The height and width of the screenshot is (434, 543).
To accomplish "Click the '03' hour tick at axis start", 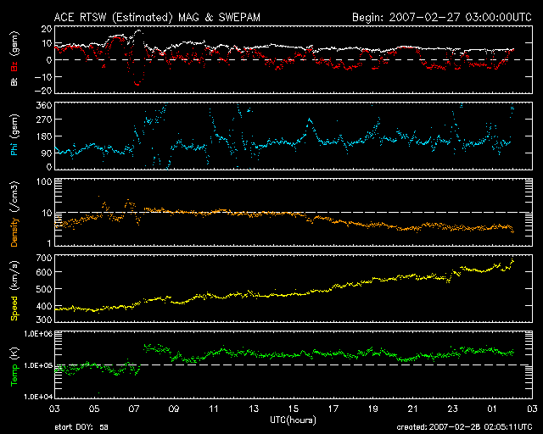I will pyautogui.click(x=54, y=409).
